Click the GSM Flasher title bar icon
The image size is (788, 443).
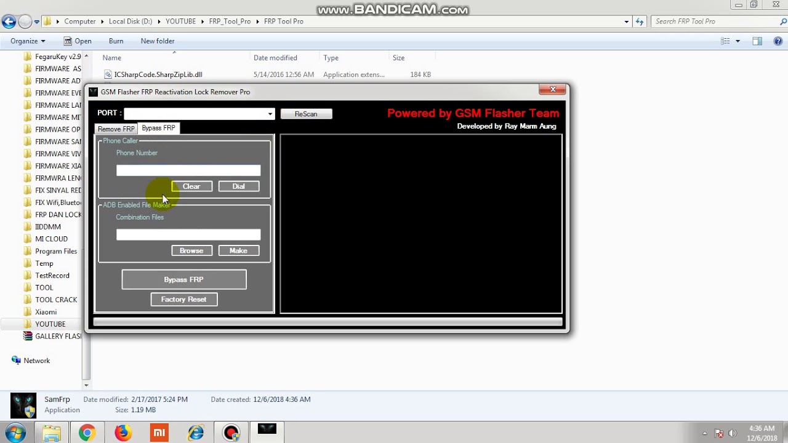[93, 92]
